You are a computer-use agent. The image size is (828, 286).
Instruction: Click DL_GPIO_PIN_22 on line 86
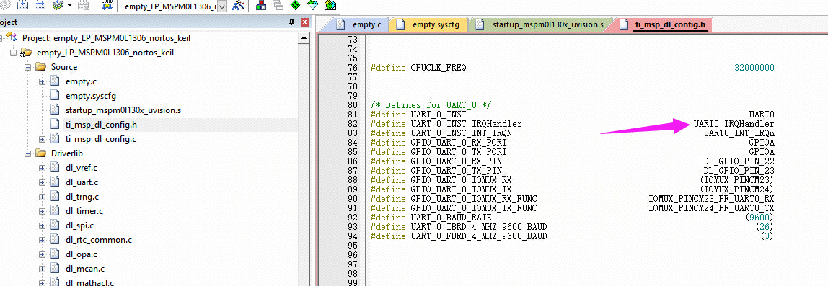739,161
